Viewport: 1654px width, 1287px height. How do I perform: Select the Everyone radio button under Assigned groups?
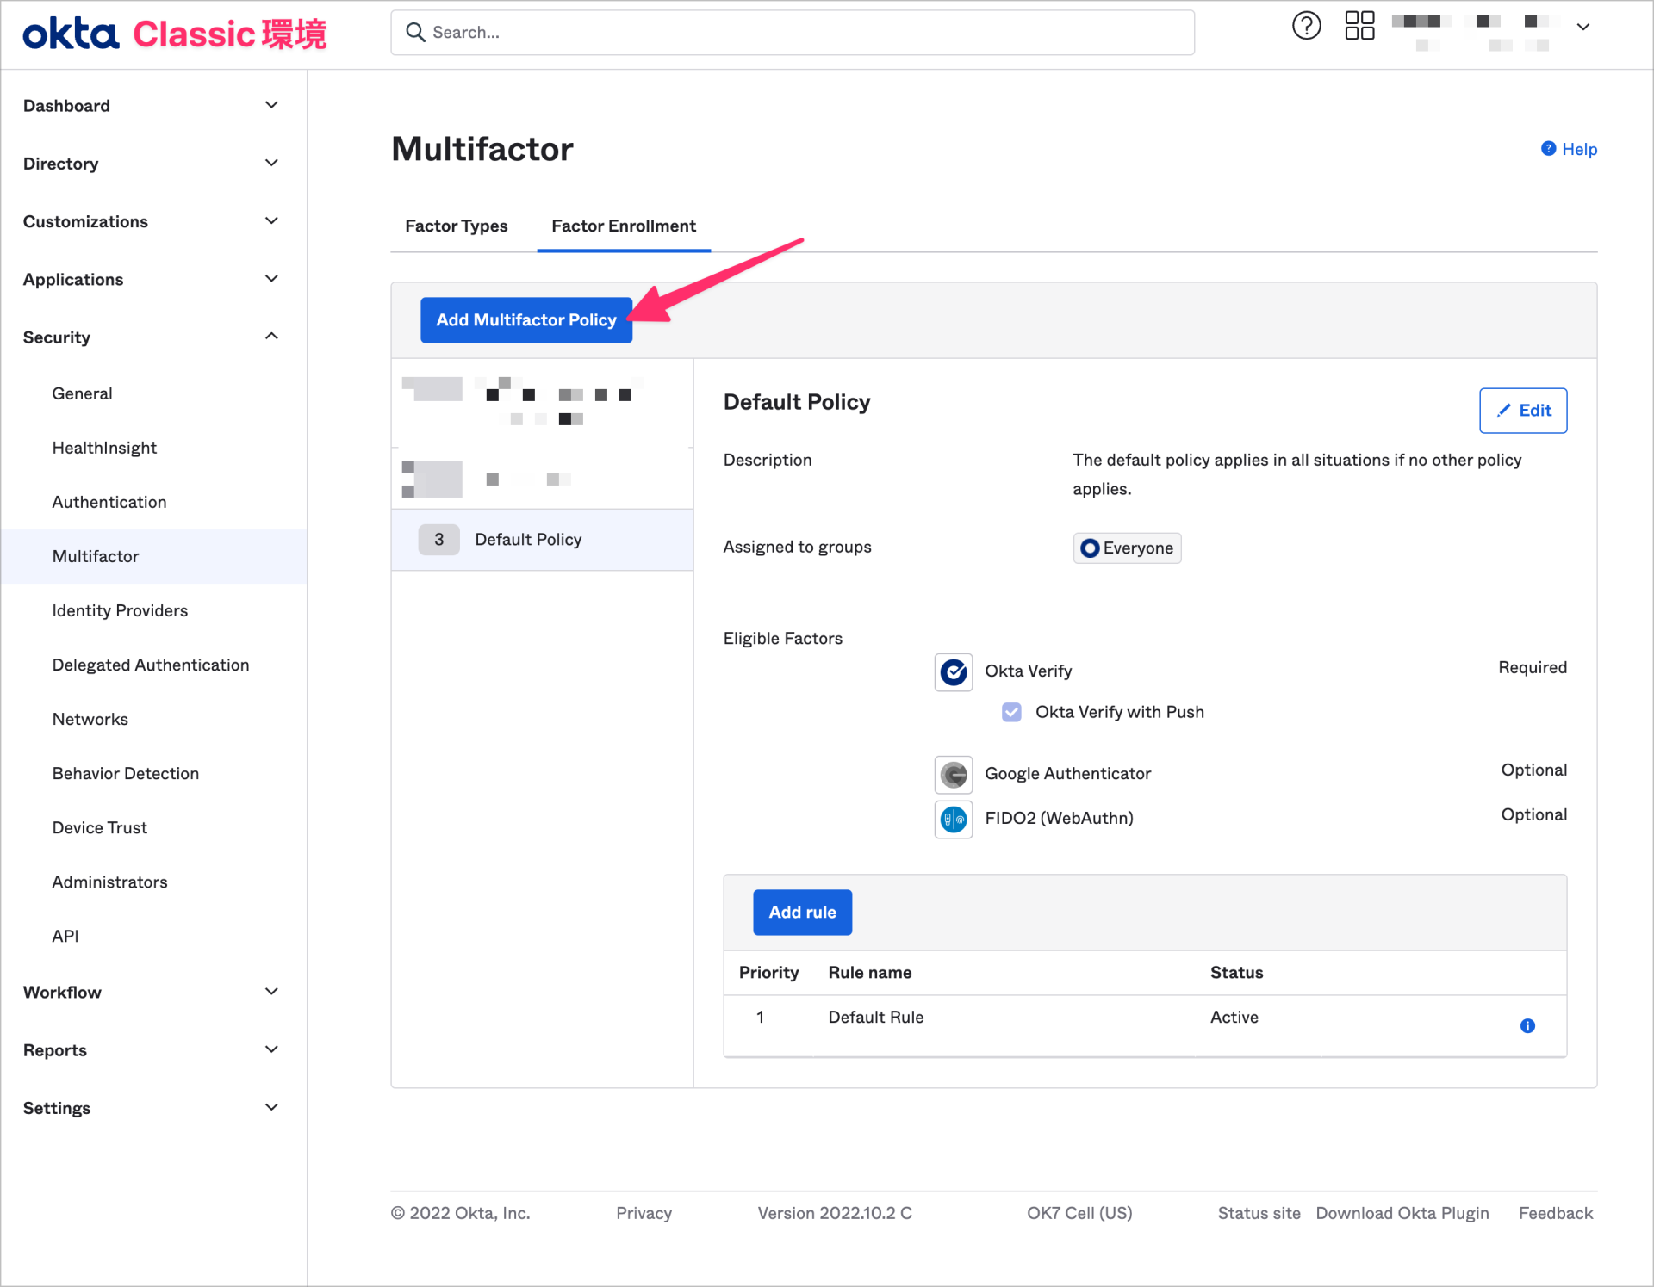coord(1089,548)
